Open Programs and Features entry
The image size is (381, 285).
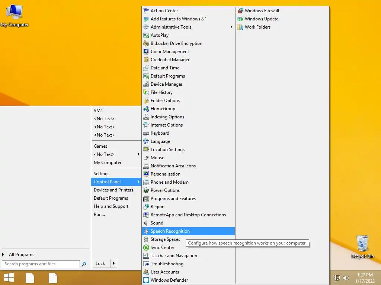tap(188, 199)
